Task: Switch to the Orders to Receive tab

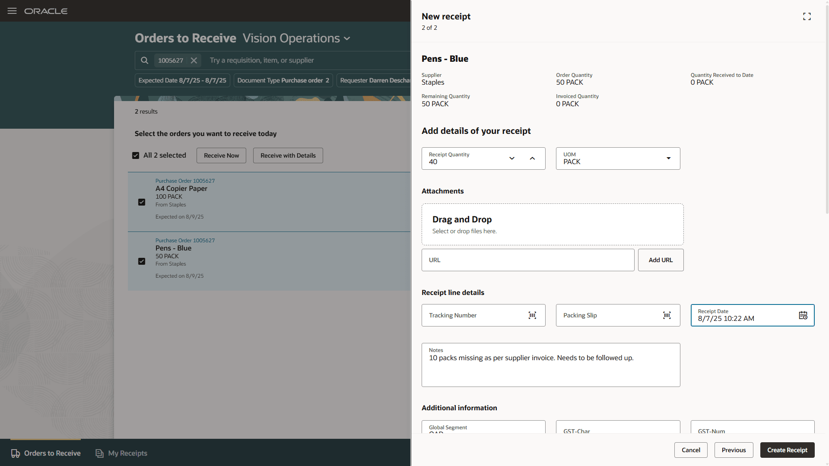Action: coord(46,453)
